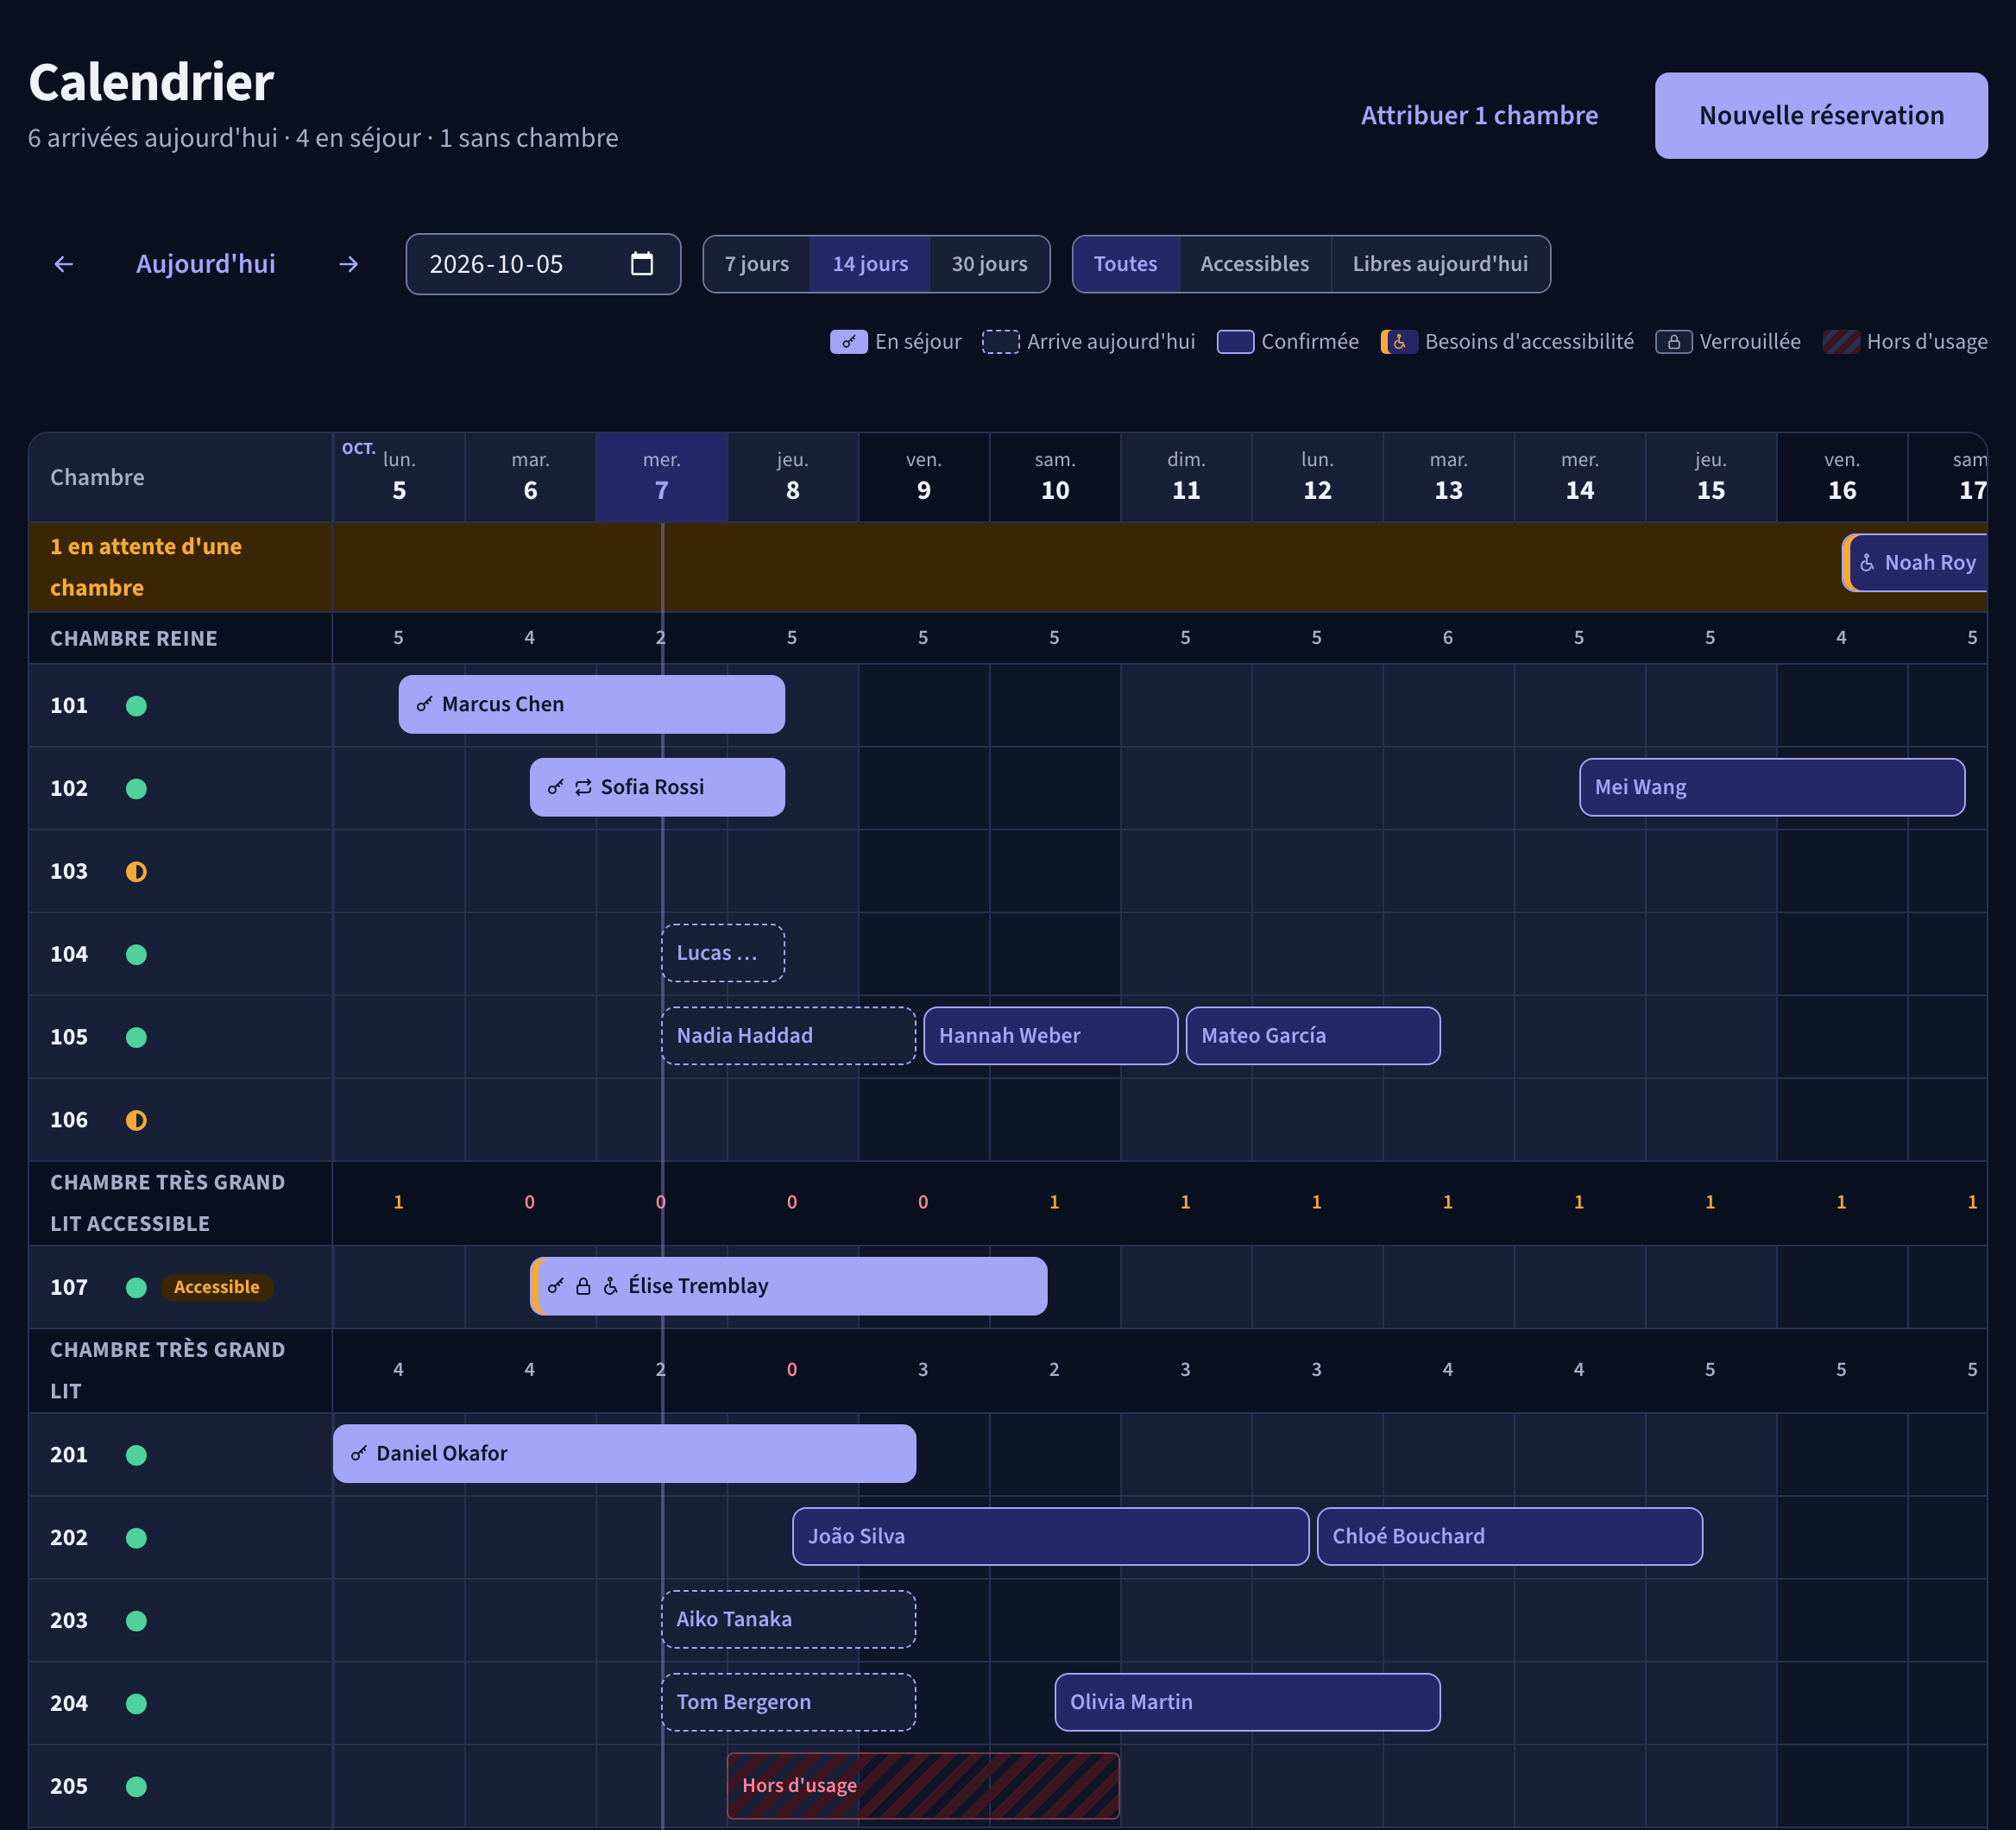2016x1830 pixels.
Task: Click the wheelchair icon on Élise Tremblay's reservation
Action: click(x=611, y=1286)
